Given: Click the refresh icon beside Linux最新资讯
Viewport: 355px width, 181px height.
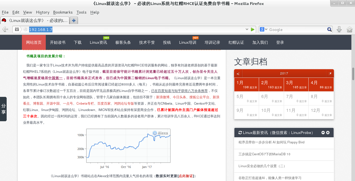Looking at the screenshot, I should [240, 133].
